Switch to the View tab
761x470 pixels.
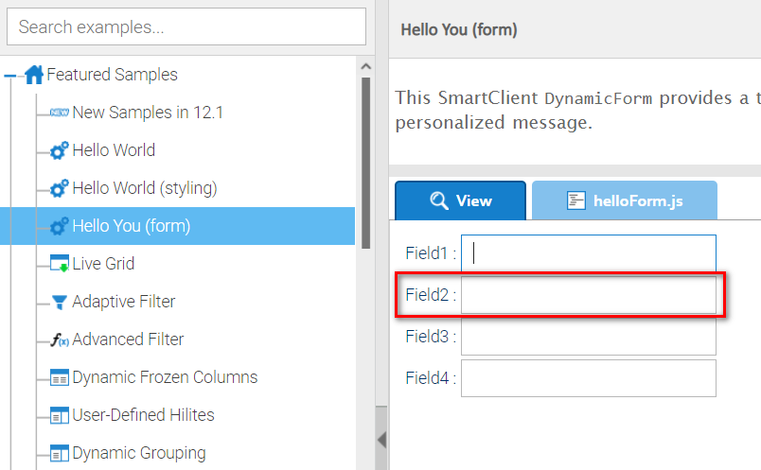pos(460,200)
